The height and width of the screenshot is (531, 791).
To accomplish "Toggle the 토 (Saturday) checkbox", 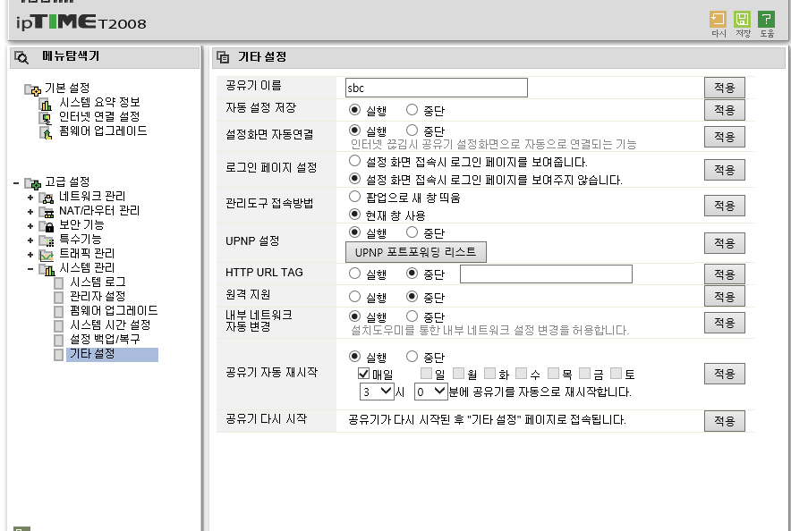I will tap(616, 374).
